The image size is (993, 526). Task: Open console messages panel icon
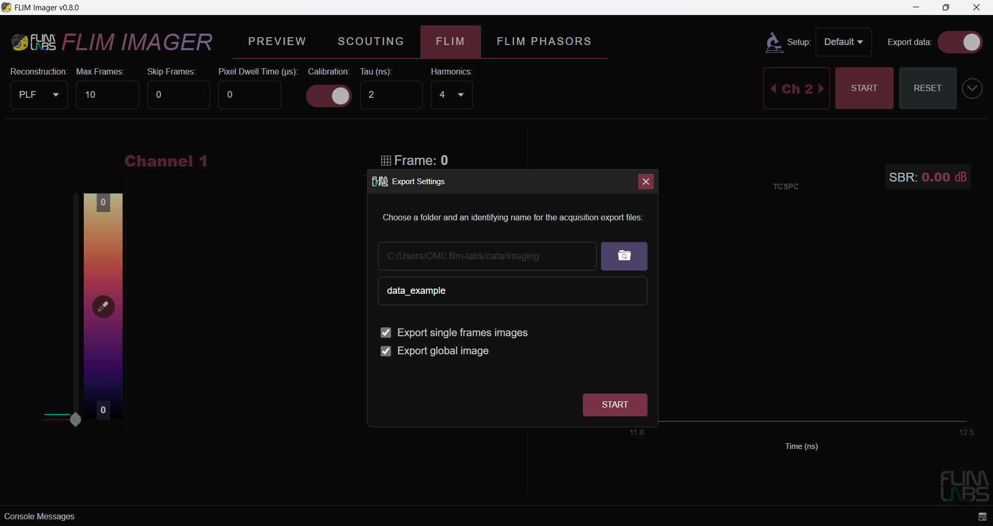pos(982,517)
